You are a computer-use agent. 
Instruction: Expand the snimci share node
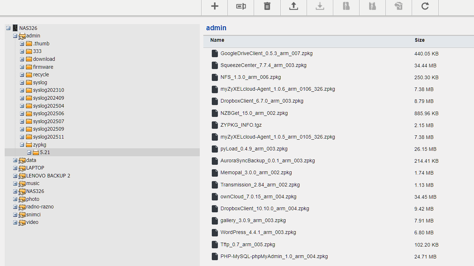tap(15, 215)
